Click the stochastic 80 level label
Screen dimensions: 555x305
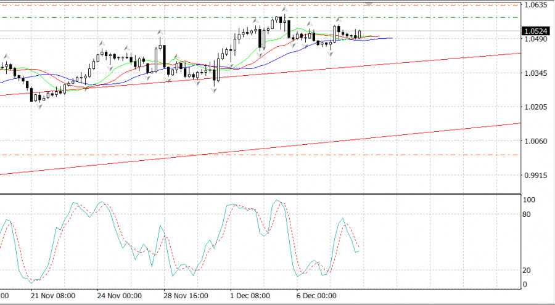tap(527, 214)
